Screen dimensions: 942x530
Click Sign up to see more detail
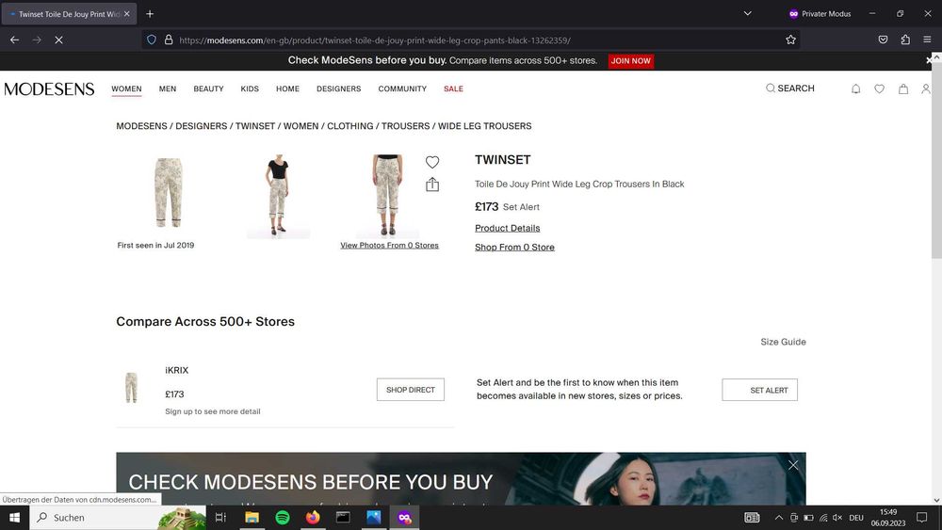click(213, 411)
